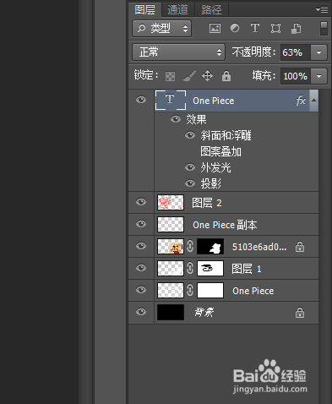This screenshot has height=404, width=332.
Task: Lock all padlock icon
Action: tap(226, 76)
